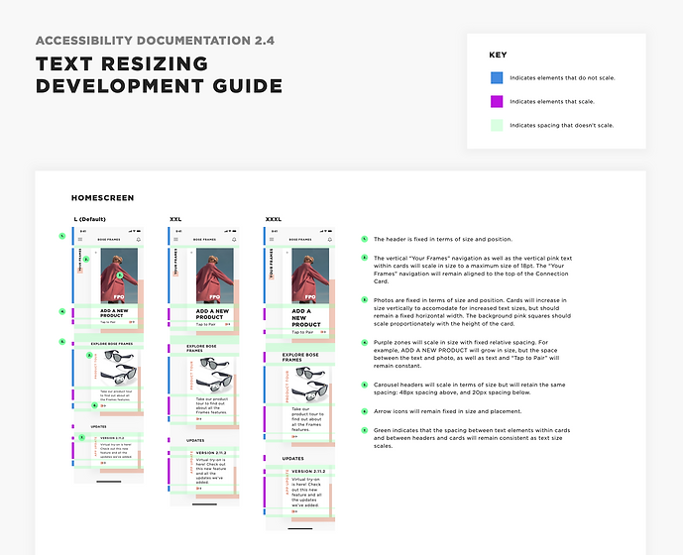The image size is (683, 555).
Task: Click the Tap to Pair arrow in XXL mockup
Action: click(x=227, y=324)
